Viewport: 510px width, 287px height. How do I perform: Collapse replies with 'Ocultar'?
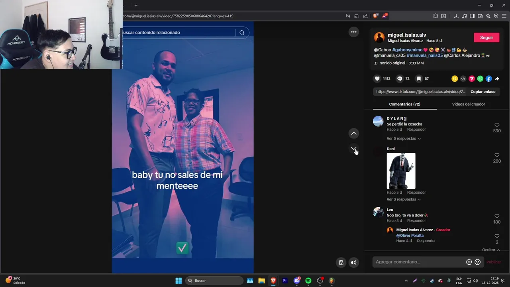pos(491,250)
